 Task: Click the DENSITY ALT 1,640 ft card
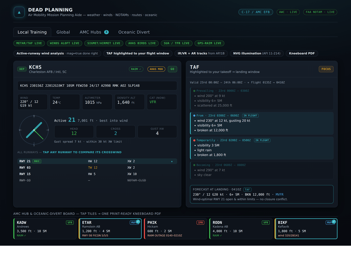point(130,102)
